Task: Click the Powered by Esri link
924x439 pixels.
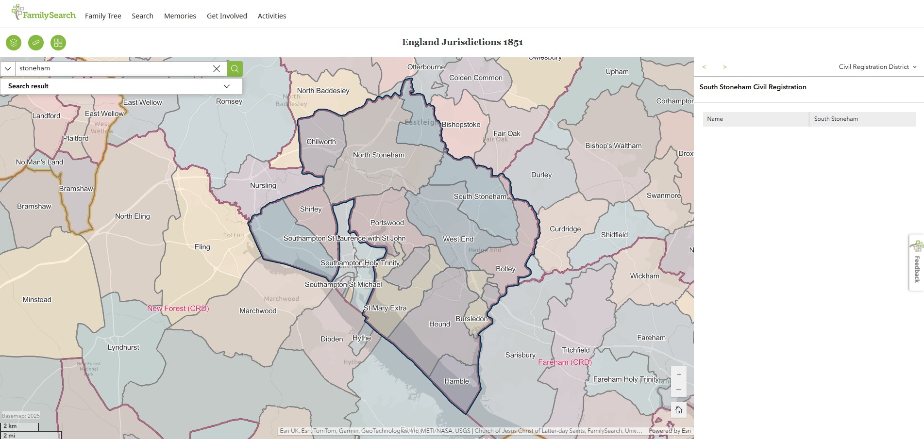Action: click(670, 431)
